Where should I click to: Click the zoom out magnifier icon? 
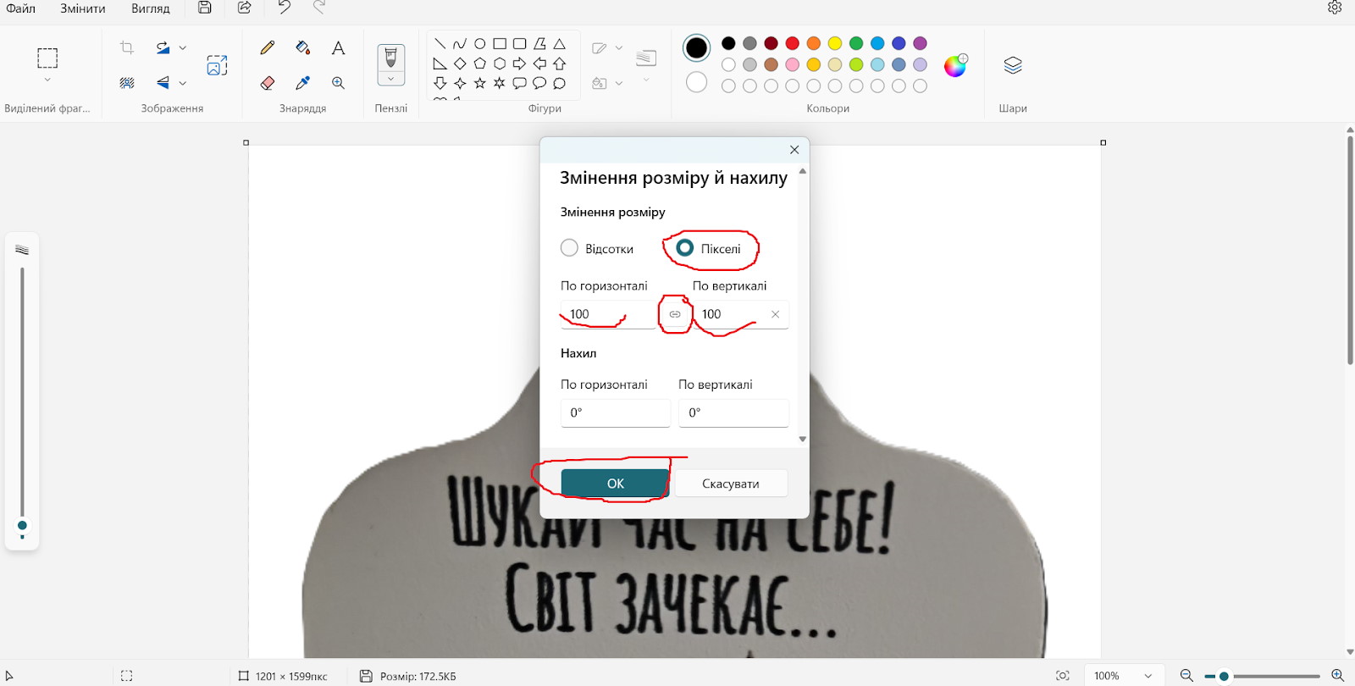point(1186,676)
